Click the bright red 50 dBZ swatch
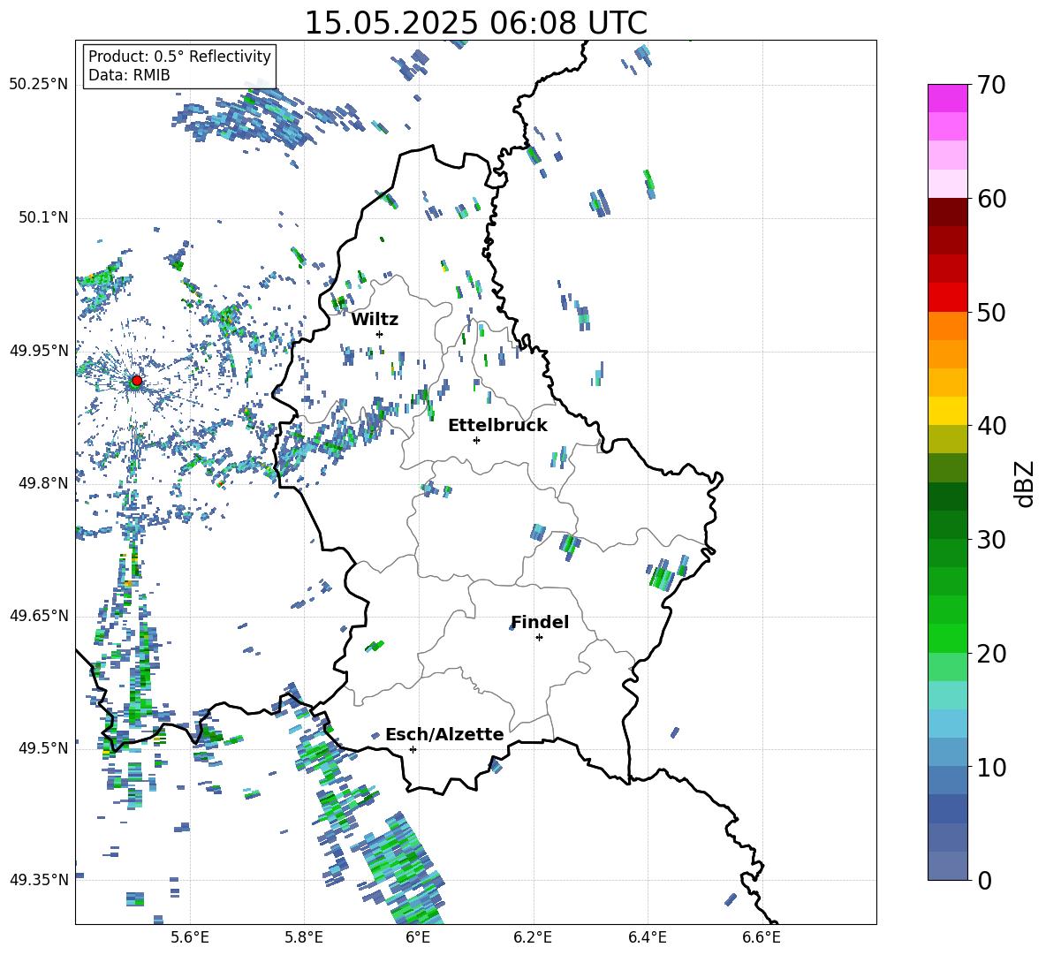Screen dimensions: 1046x955 (947, 298)
